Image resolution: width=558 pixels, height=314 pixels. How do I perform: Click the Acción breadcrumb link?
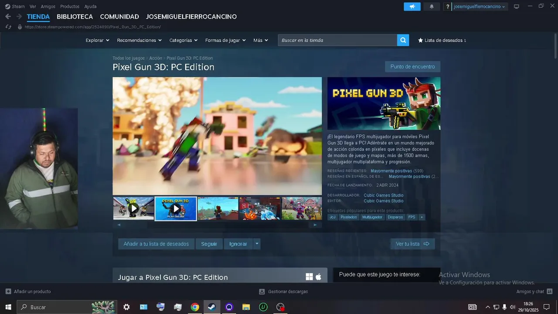pos(156,58)
